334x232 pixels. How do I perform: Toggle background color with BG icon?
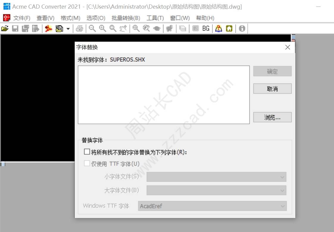coord(206,29)
